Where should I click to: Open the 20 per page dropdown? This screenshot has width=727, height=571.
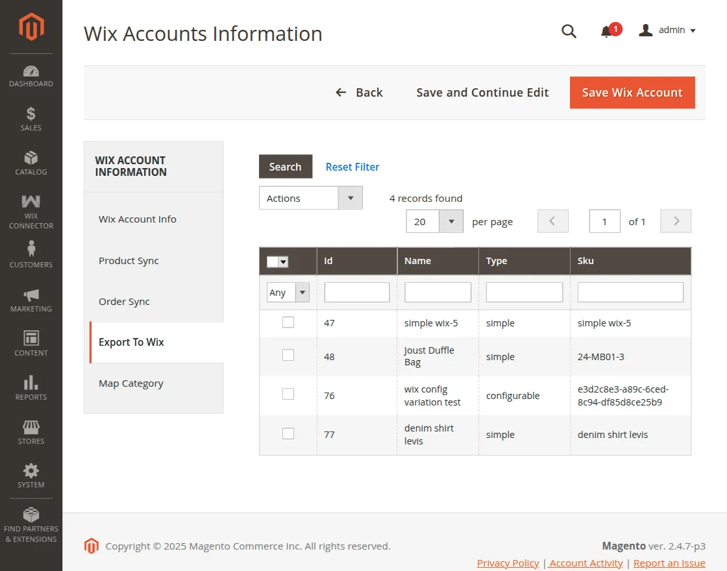point(434,221)
